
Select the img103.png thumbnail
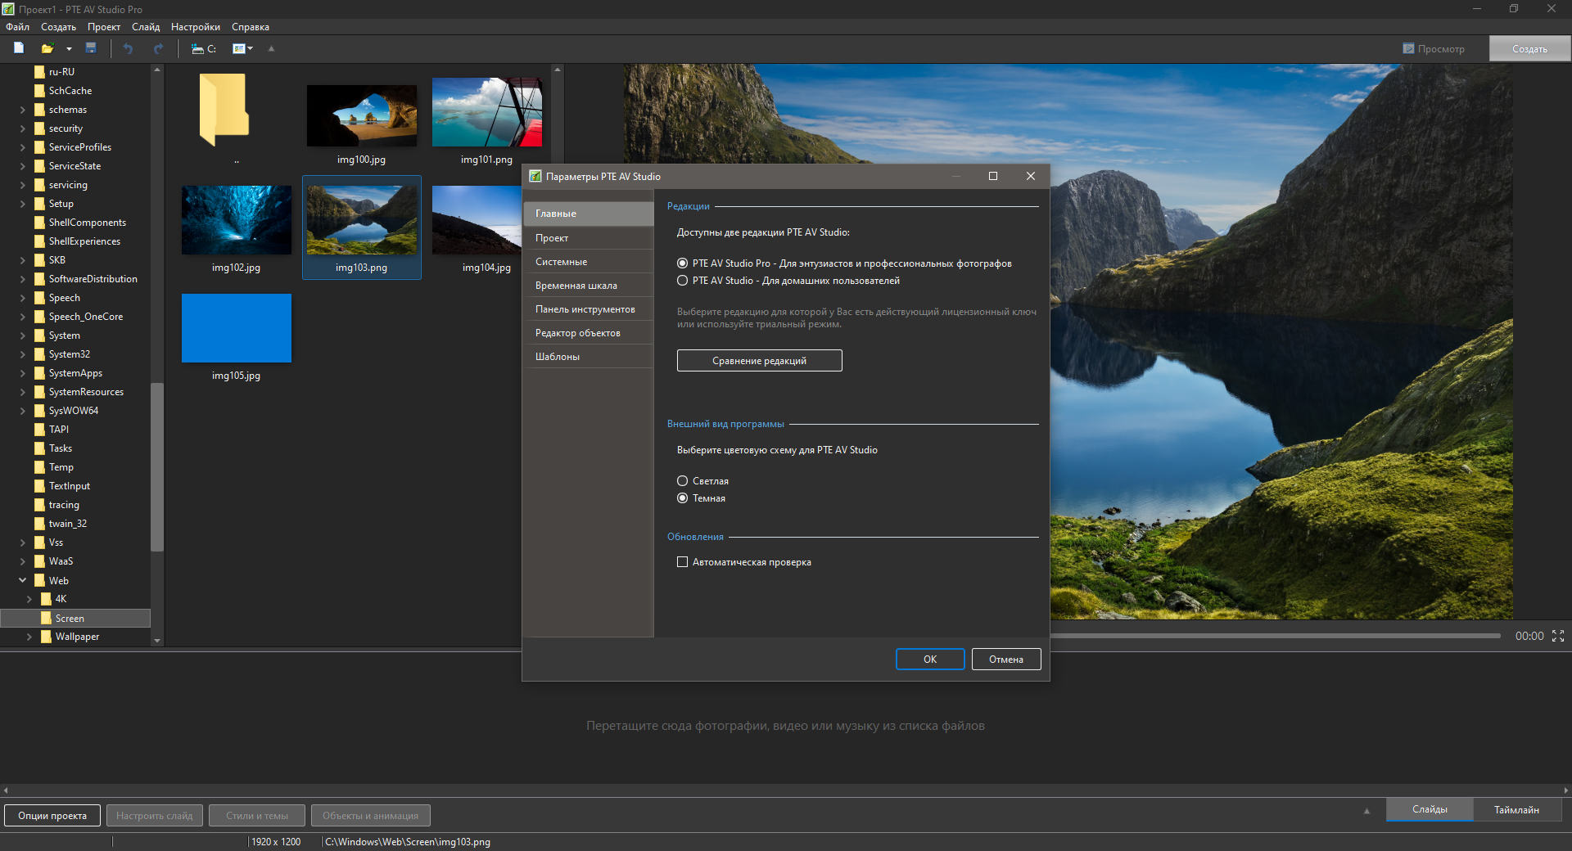click(361, 228)
